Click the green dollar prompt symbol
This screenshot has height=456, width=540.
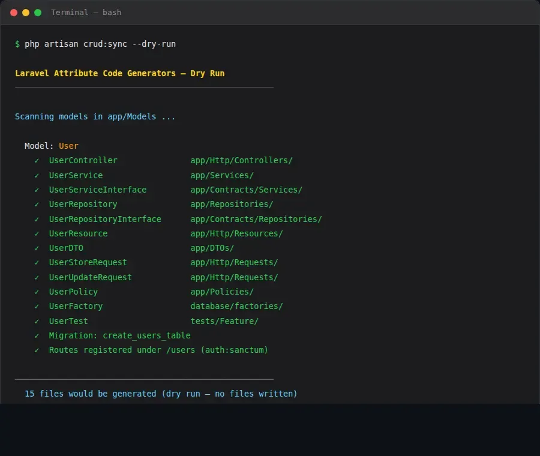[x=17, y=44]
